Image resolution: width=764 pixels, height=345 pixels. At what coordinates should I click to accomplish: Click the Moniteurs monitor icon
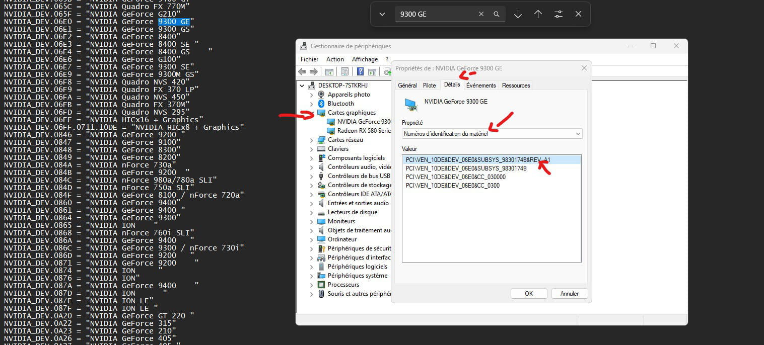321,221
